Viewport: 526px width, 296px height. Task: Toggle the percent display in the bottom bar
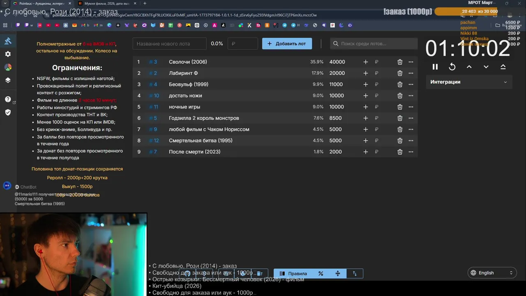321,273
